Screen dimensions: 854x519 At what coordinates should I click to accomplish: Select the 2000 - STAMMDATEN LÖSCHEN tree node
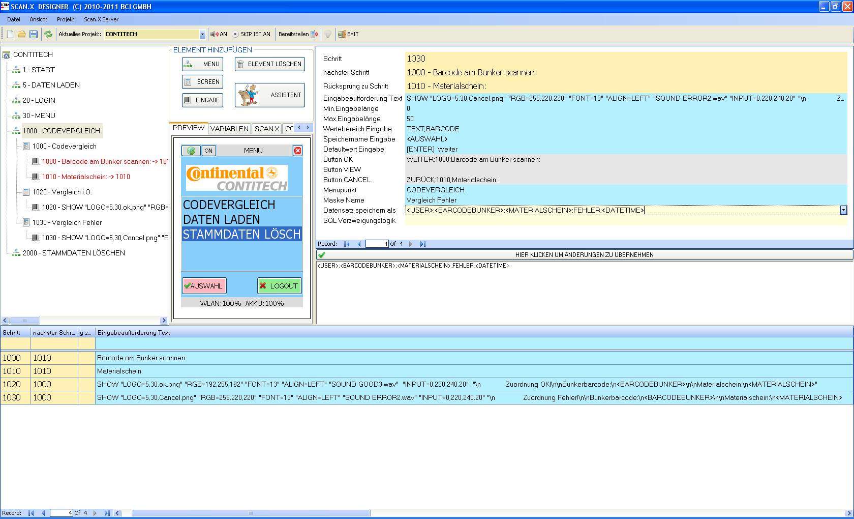73,253
